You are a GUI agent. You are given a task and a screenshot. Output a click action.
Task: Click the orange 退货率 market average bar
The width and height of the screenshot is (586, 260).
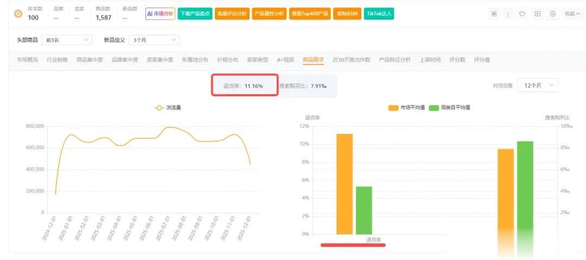pos(345,184)
